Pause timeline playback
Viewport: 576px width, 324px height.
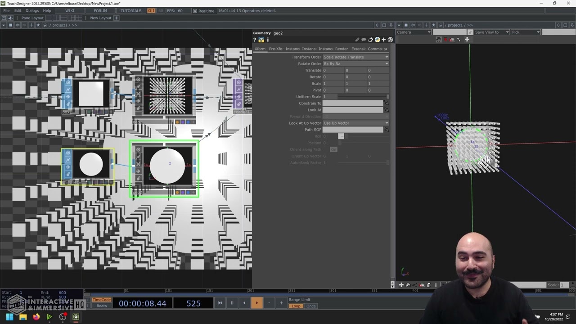232,303
